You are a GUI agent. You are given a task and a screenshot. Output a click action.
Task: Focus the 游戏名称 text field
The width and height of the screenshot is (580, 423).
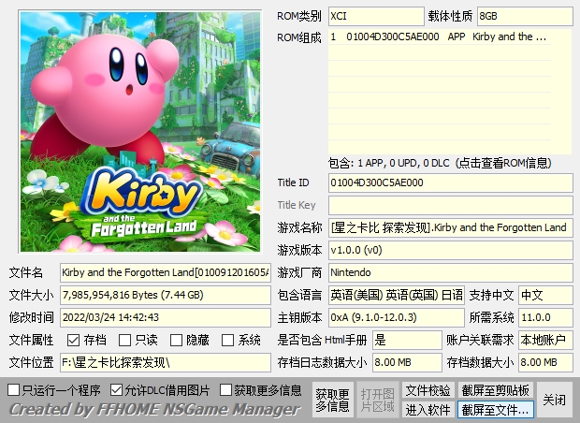pos(449,227)
